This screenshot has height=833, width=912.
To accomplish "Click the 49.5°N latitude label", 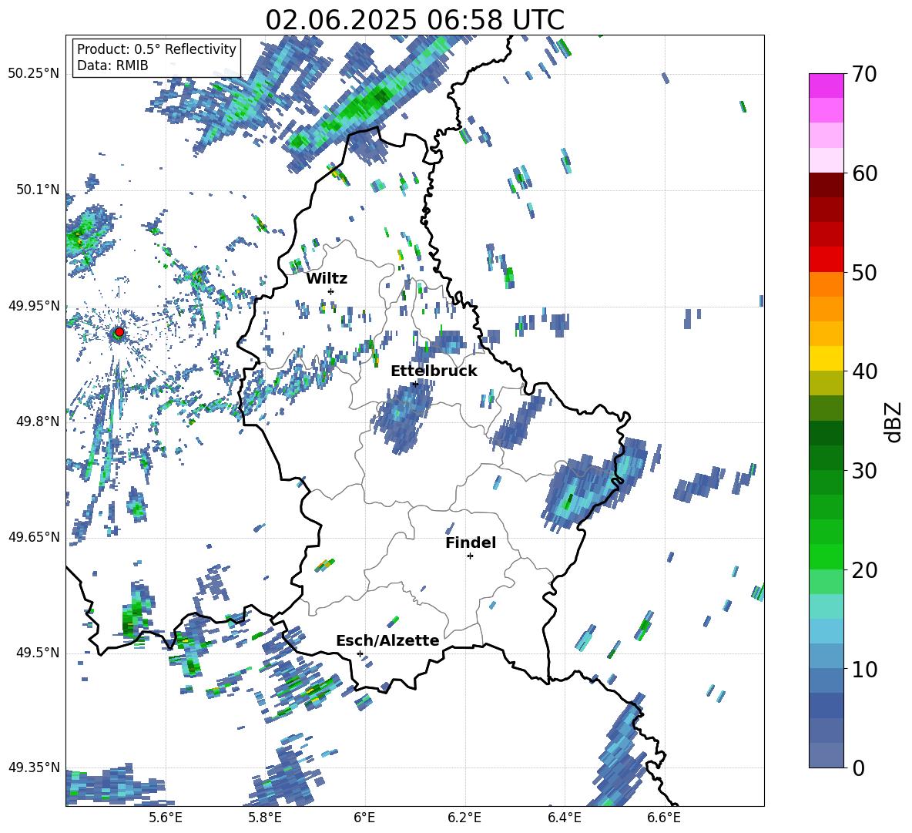I will tap(37, 653).
